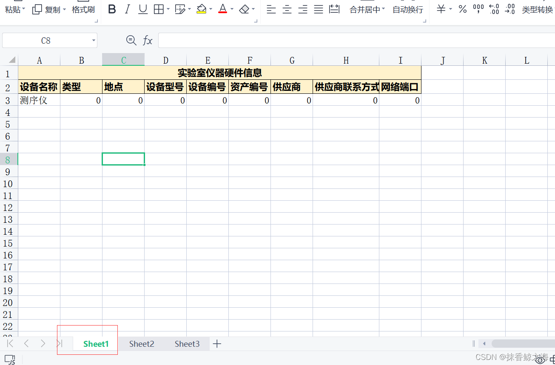Add a new sheet with the plus icon

[x=217, y=344]
